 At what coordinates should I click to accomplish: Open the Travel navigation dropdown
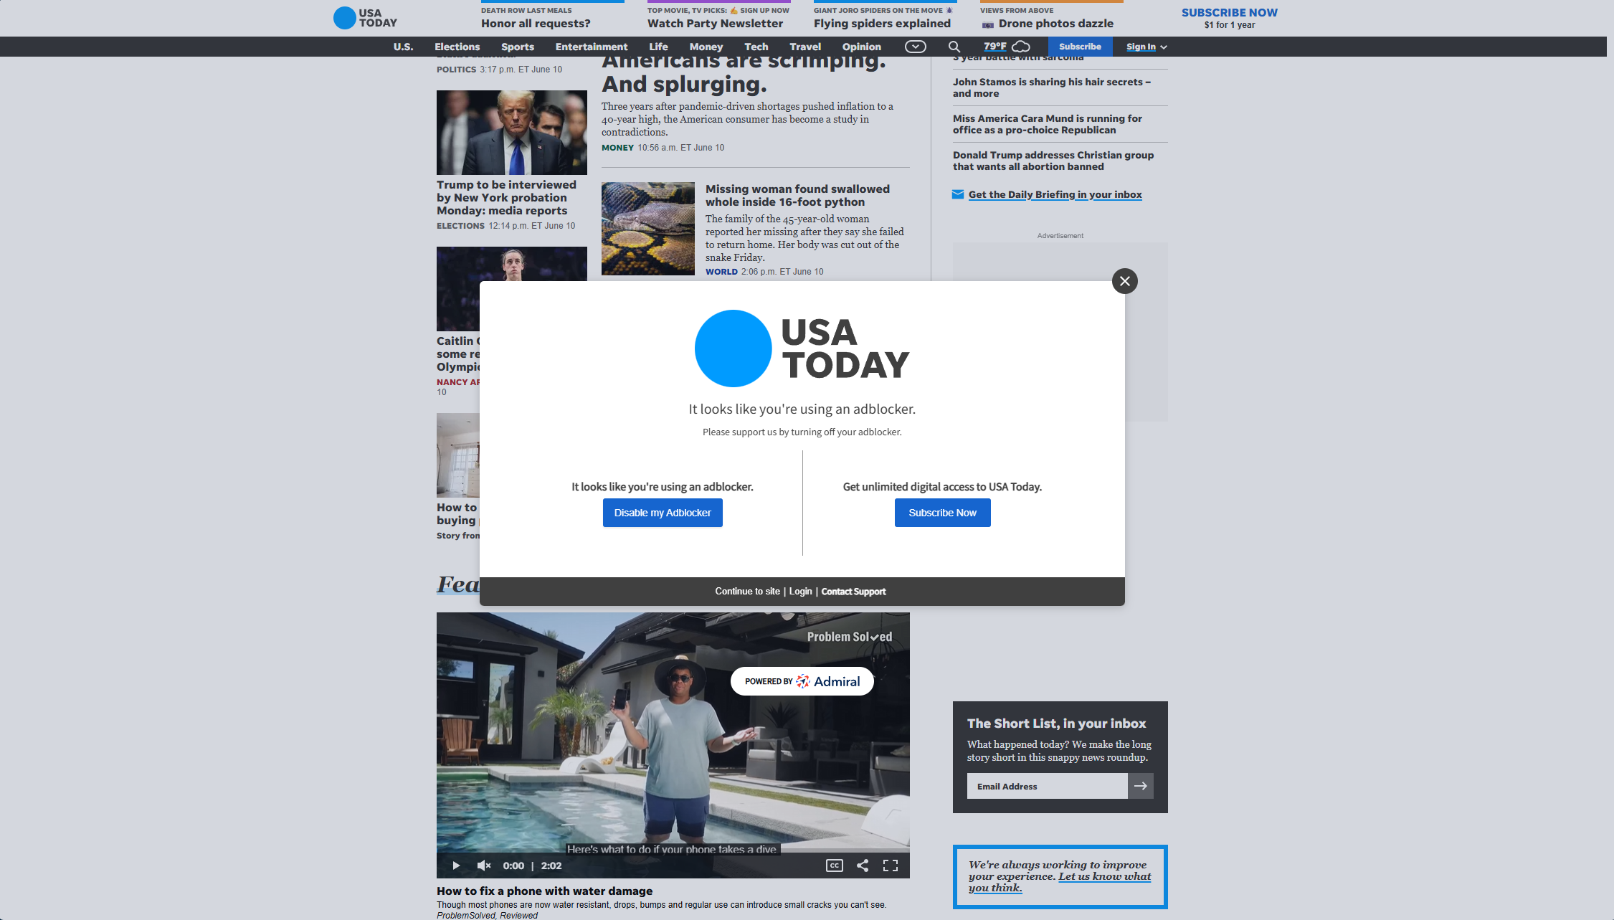(x=804, y=47)
